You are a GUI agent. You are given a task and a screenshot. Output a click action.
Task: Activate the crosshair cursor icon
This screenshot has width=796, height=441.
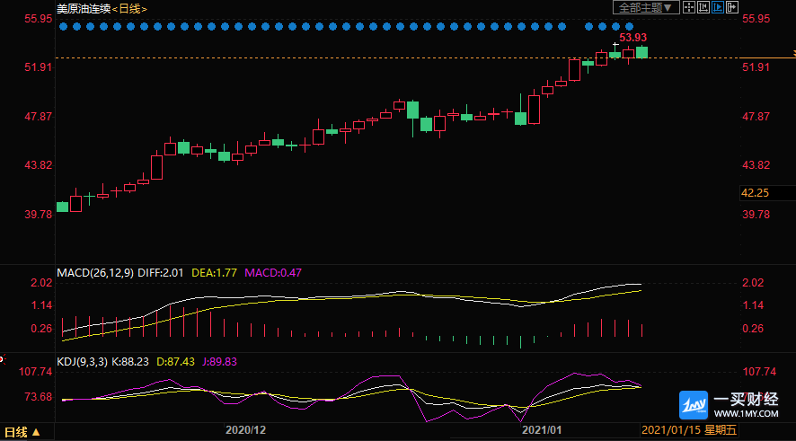tap(689, 7)
